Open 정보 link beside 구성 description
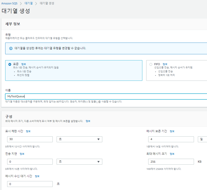 click(88, 121)
